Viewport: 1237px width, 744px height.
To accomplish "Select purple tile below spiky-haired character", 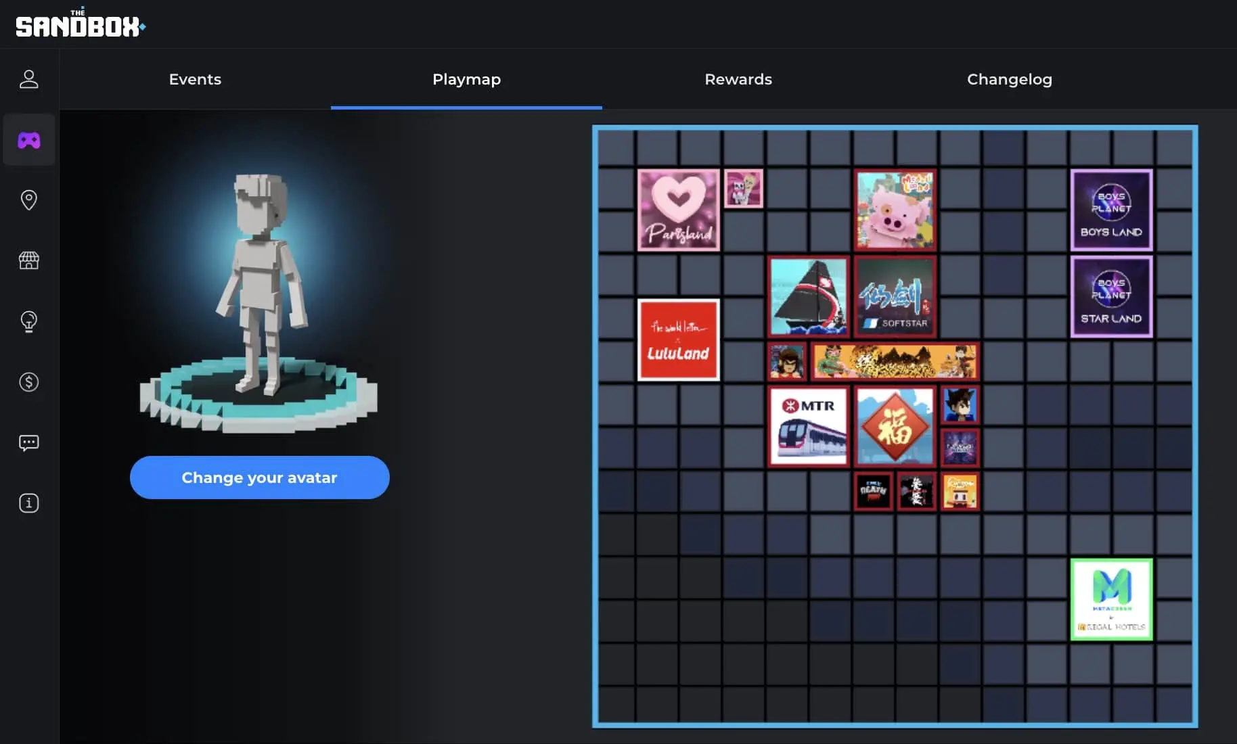I will point(960,448).
